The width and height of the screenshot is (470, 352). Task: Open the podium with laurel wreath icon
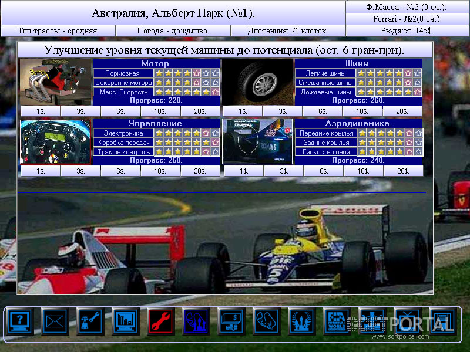302,321
